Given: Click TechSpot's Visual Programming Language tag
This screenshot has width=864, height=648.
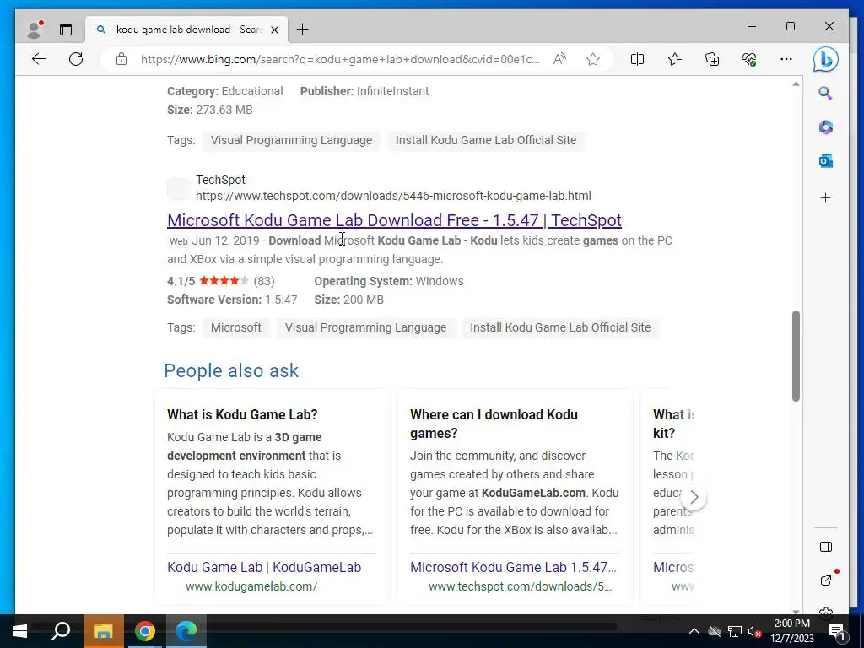Looking at the screenshot, I should [x=365, y=327].
